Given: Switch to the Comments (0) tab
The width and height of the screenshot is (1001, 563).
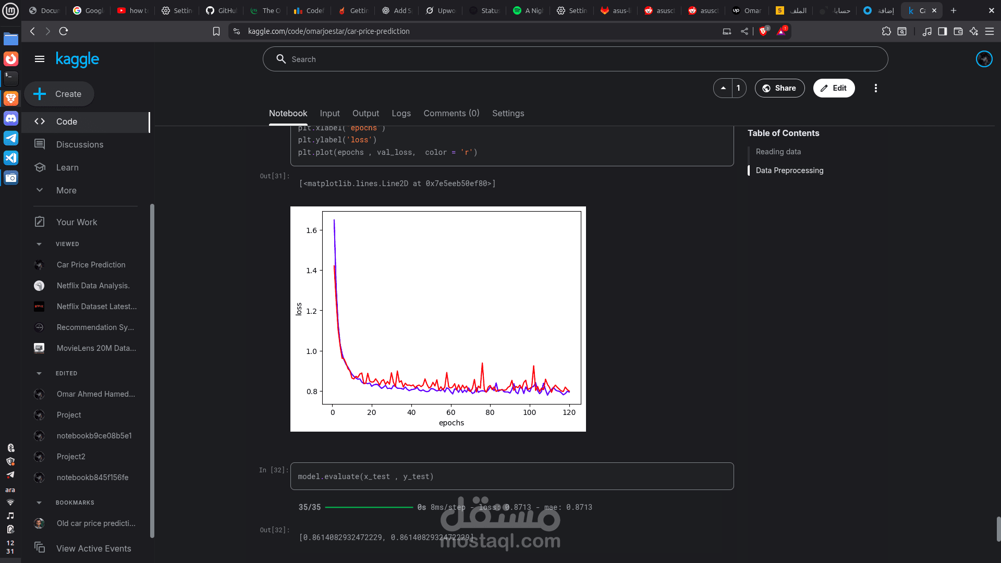Looking at the screenshot, I should 451,113.
